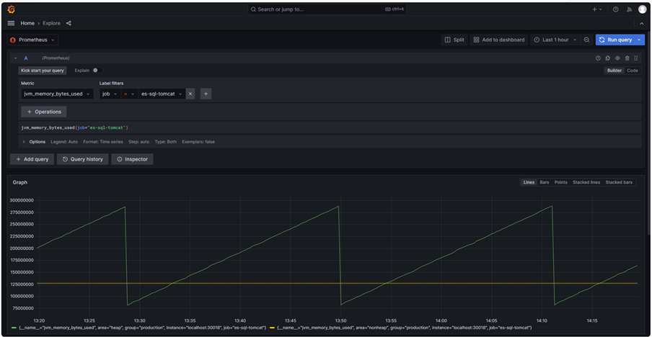Collapse the top bar with the chevron-up icon
The height and width of the screenshot is (337, 652).
pyautogui.click(x=642, y=24)
